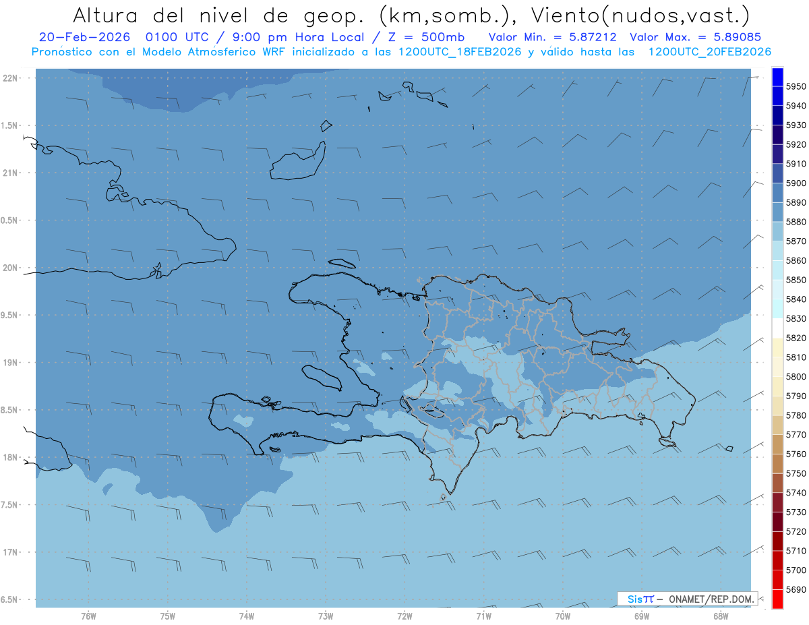Viewport: 809px width, 625px height.
Task: Click the legend value '5710'
Action: (796, 550)
